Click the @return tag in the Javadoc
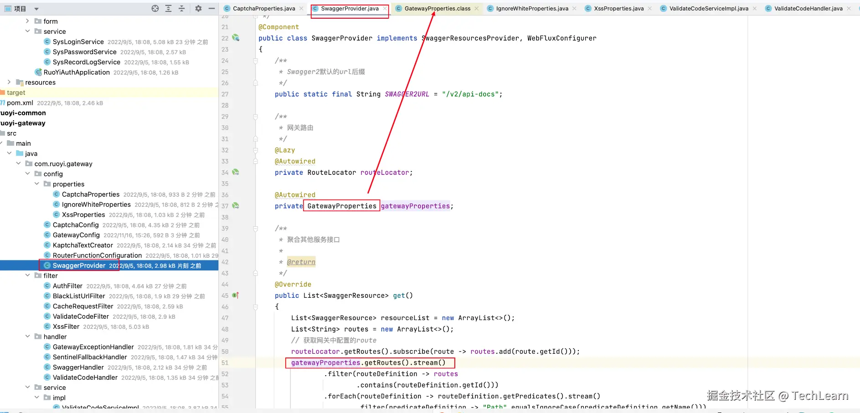The width and height of the screenshot is (860, 413). (x=301, y=262)
